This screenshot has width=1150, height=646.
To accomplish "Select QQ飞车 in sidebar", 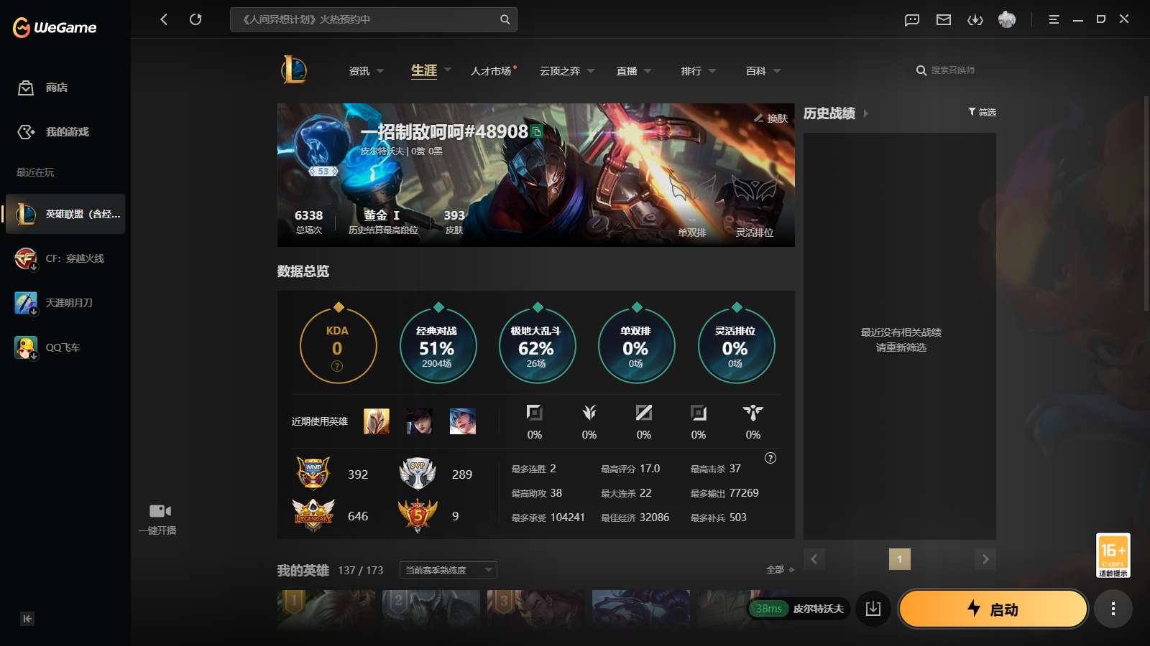I will [65, 347].
